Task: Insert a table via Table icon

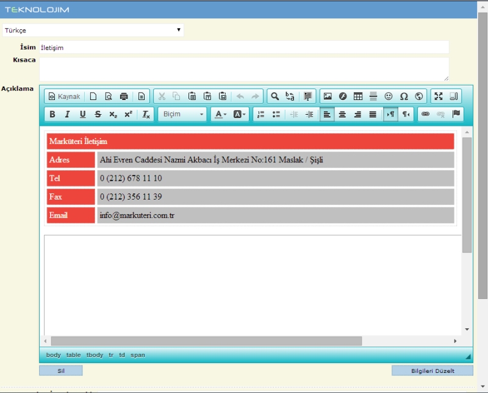Action: click(x=358, y=96)
